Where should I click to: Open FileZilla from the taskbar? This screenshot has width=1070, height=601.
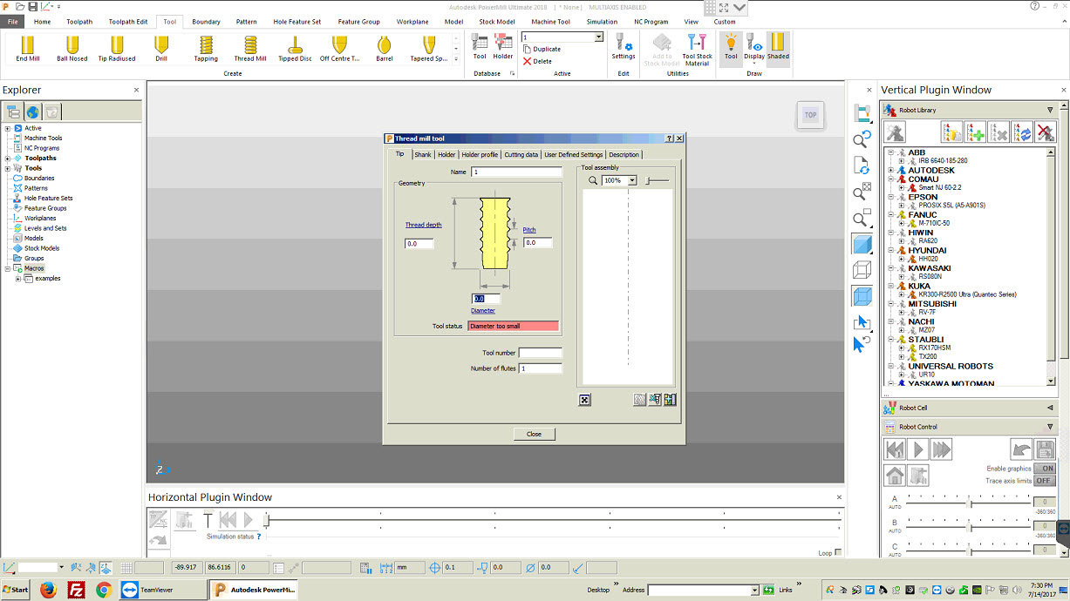coord(76,590)
